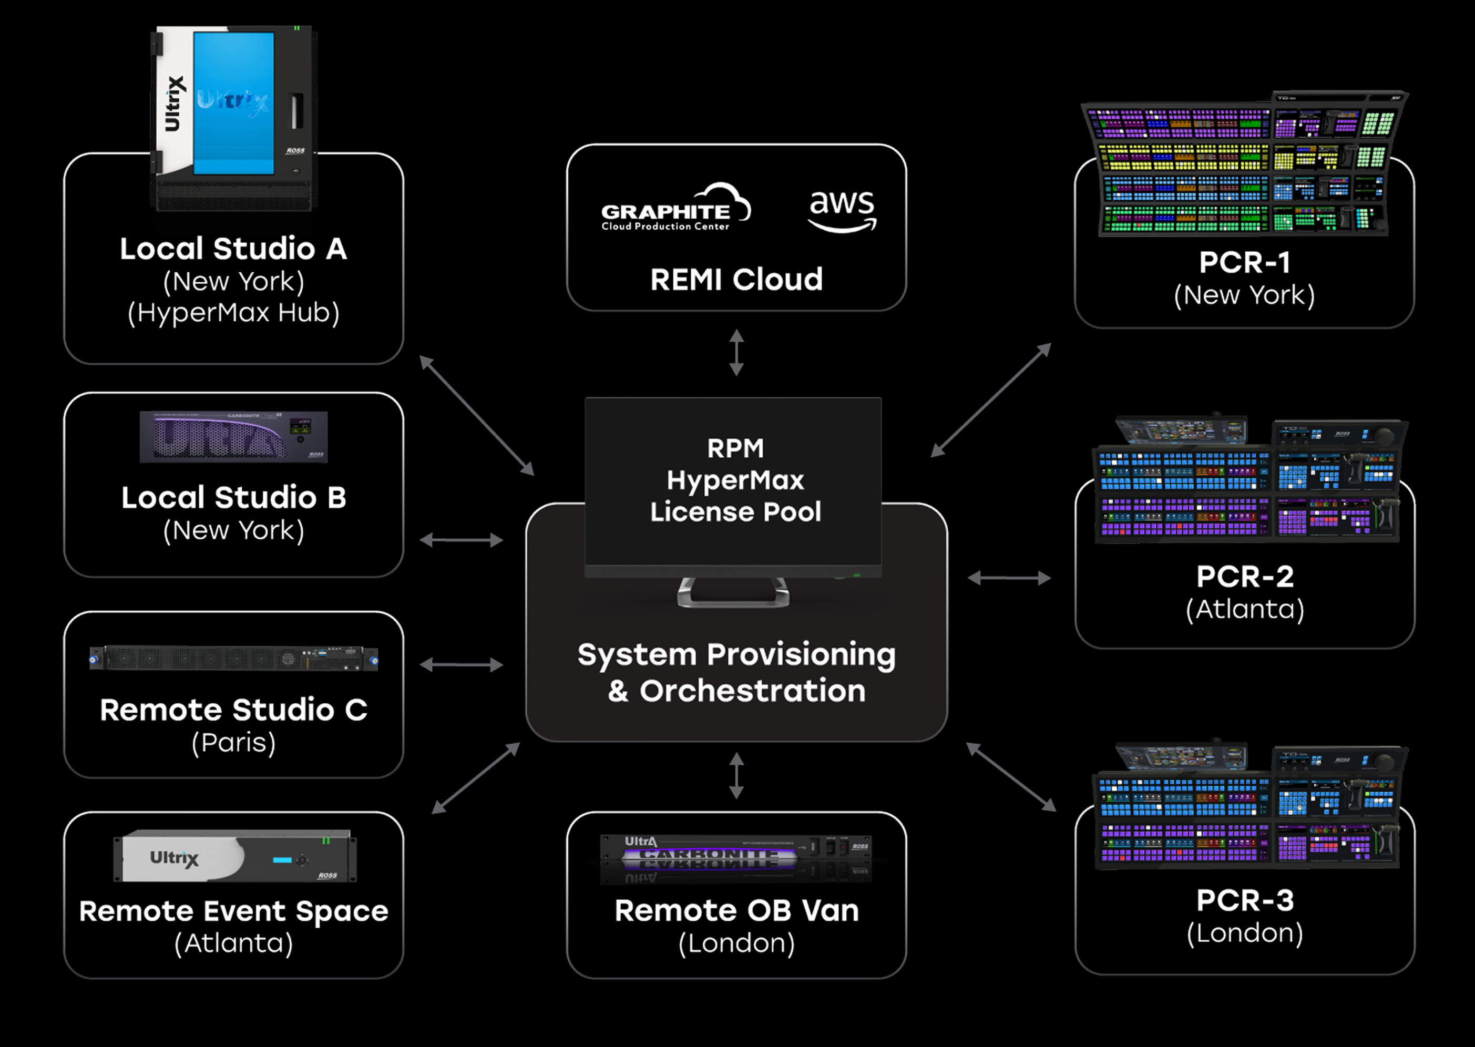Screen dimensions: 1475x1047
Task: Click the "PCR-1" label
Action: click(1245, 262)
